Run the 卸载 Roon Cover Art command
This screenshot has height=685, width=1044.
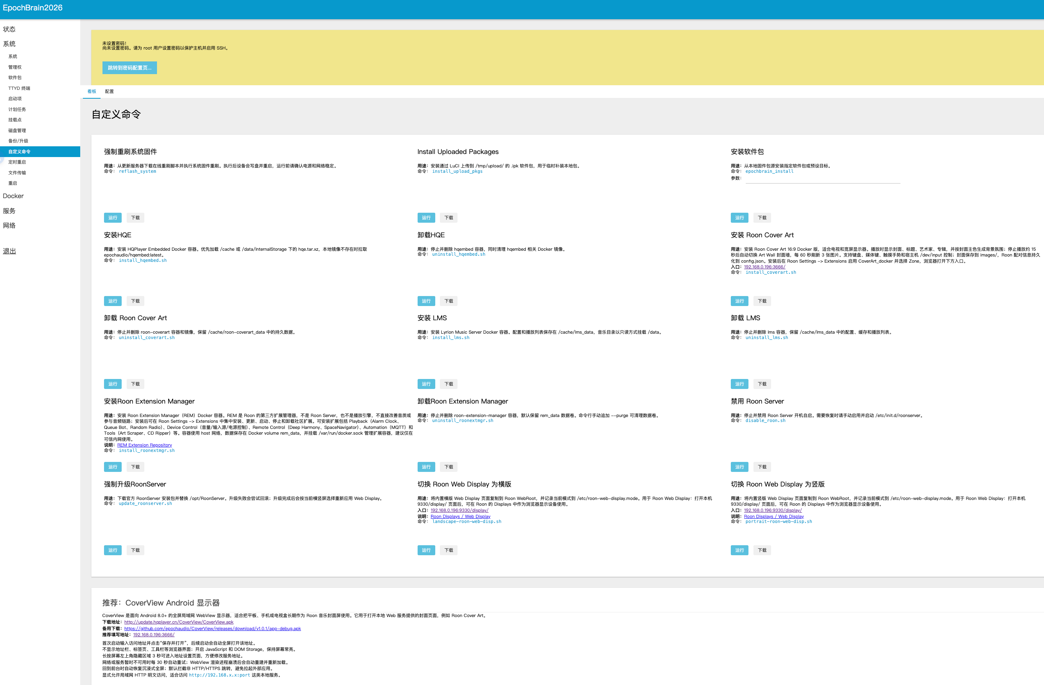click(113, 384)
